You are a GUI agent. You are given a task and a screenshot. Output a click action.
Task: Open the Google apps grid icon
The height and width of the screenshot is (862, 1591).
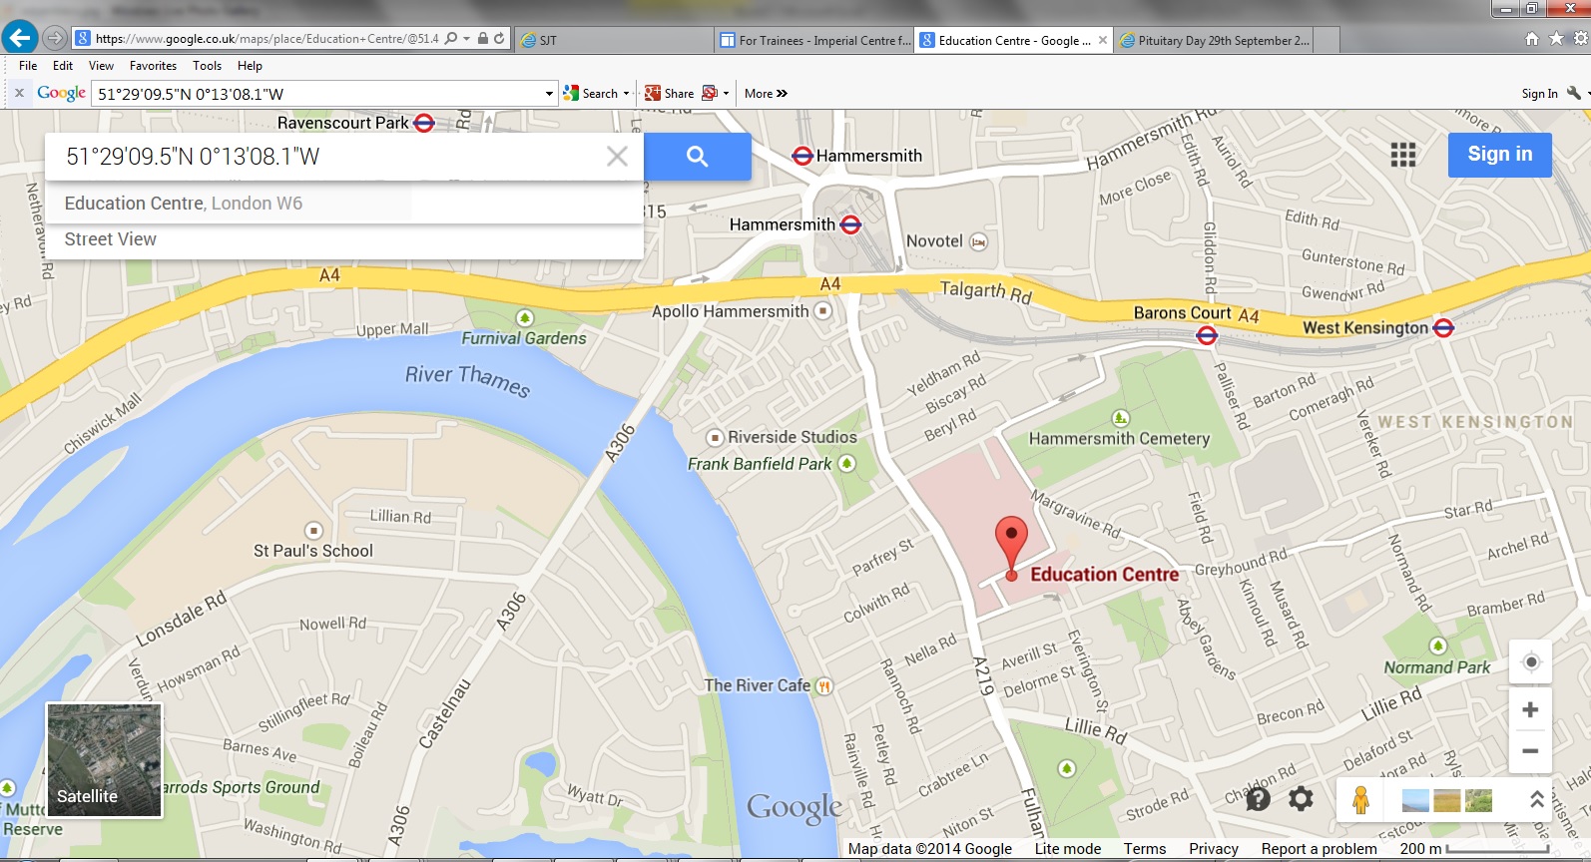pyautogui.click(x=1403, y=155)
